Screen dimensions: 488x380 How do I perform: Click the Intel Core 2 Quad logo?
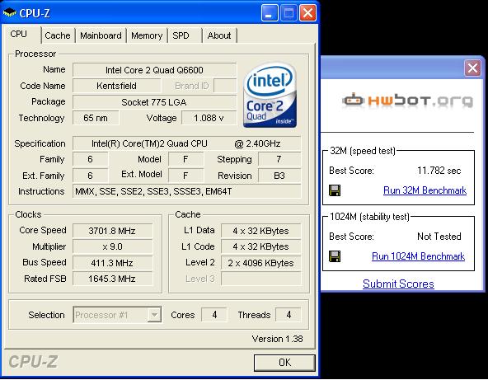(x=270, y=96)
